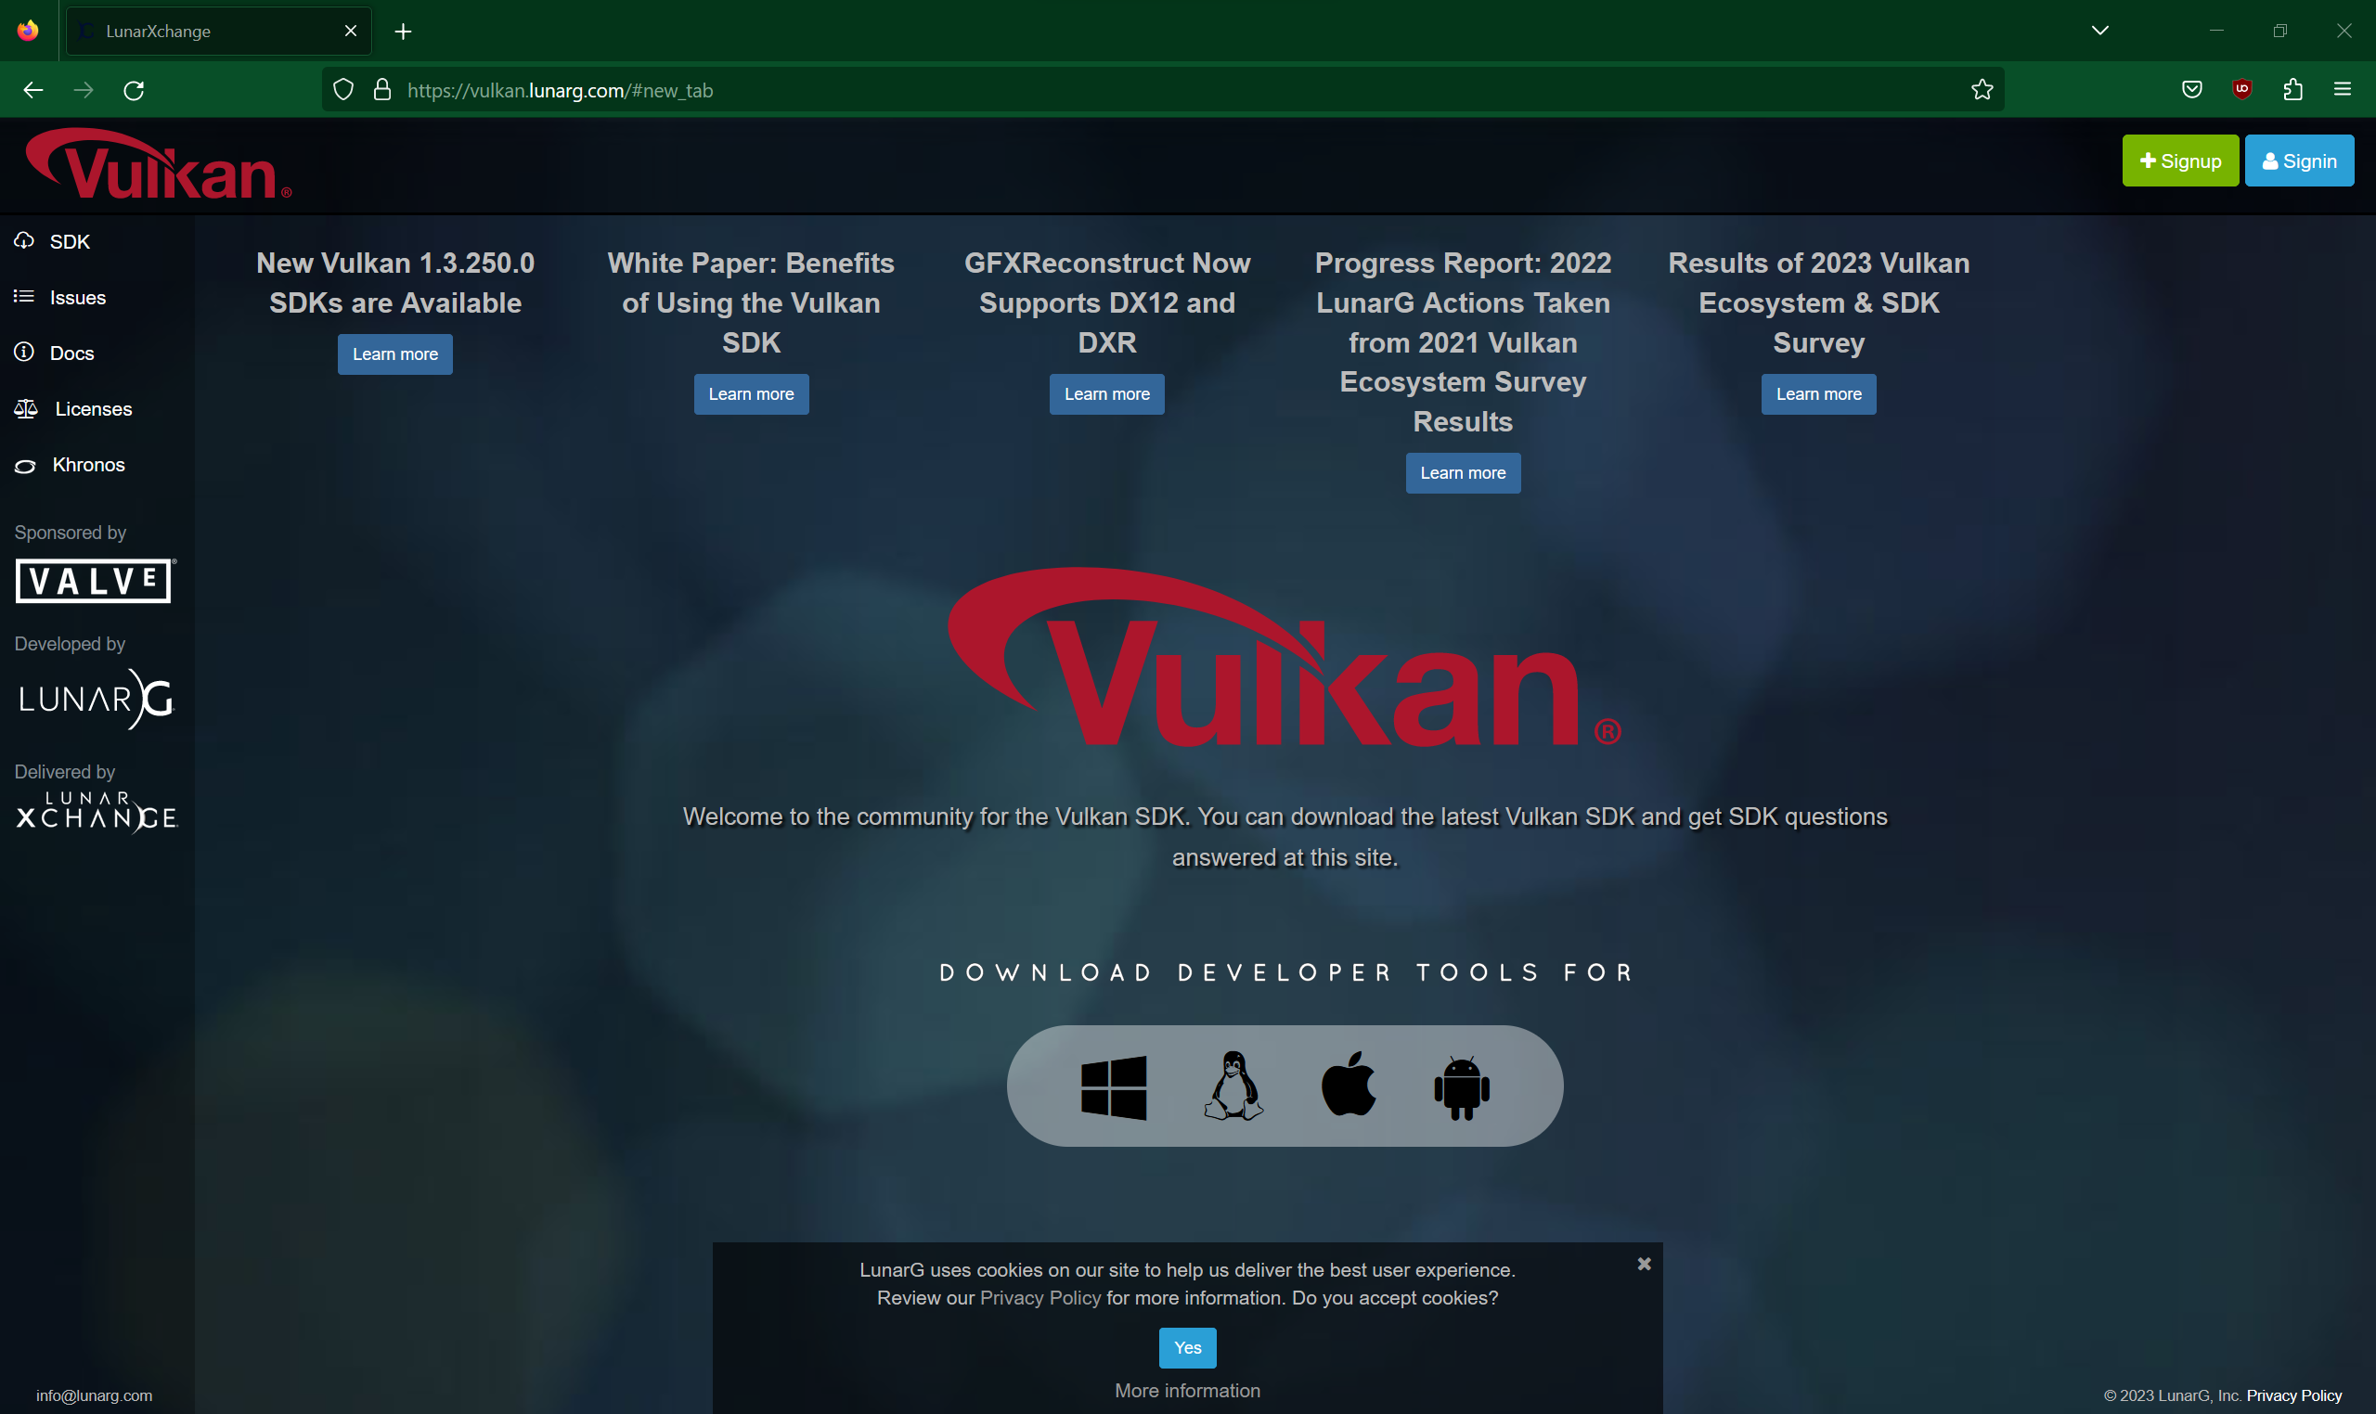Visit the Valve sponsor logo
2376x1414 pixels.
(94, 580)
